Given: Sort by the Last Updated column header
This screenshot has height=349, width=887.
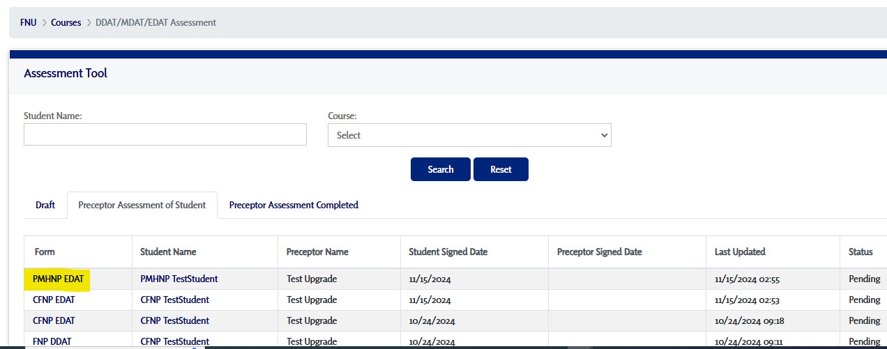Looking at the screenshot, I should click(740, 251).
